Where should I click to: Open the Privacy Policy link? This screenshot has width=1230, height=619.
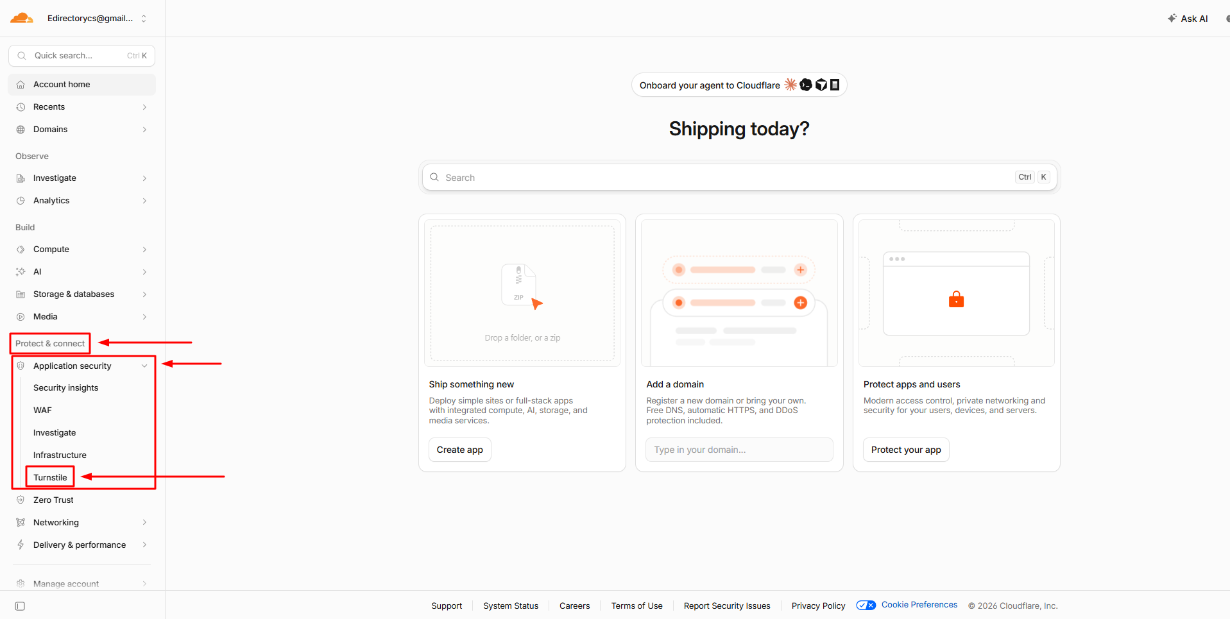tap(818, 606)
